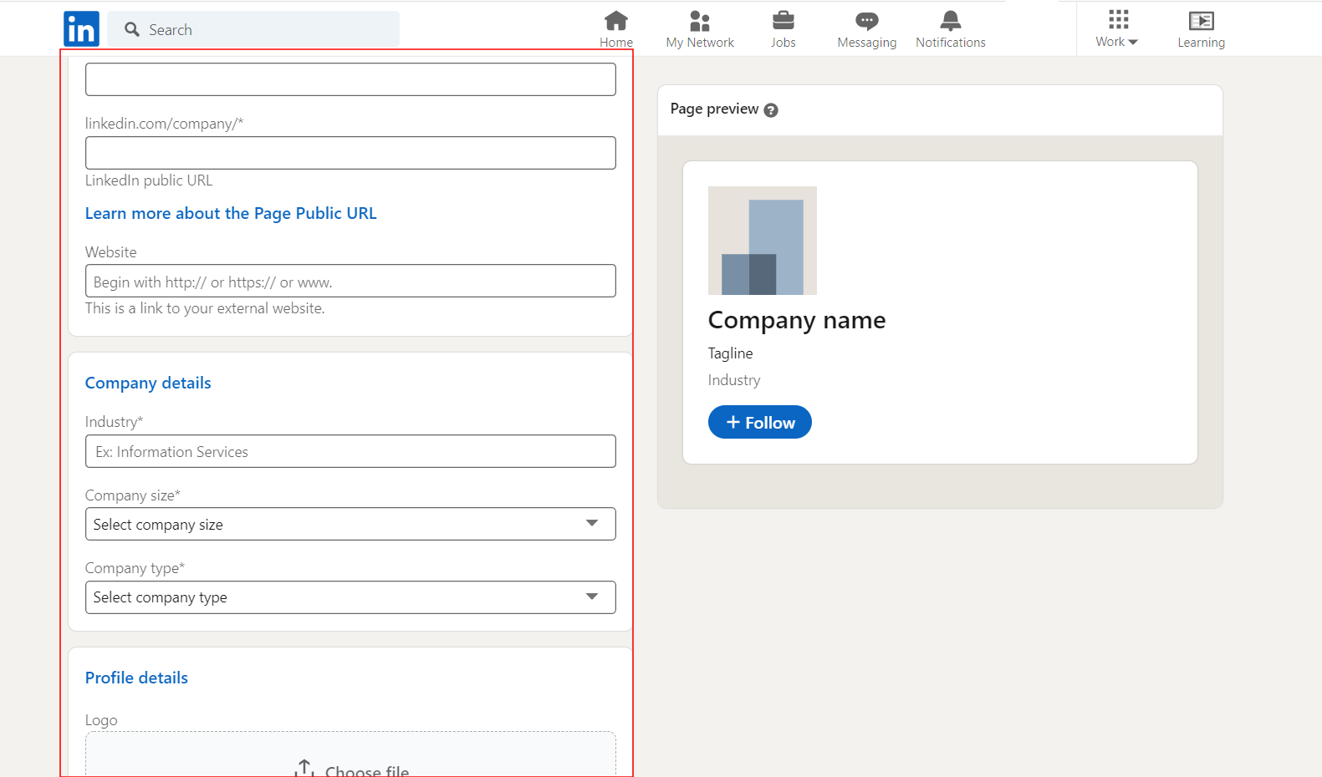Open the Work apps grid icon
The height and width of the screenshot is (777, 1322).
1118,19
